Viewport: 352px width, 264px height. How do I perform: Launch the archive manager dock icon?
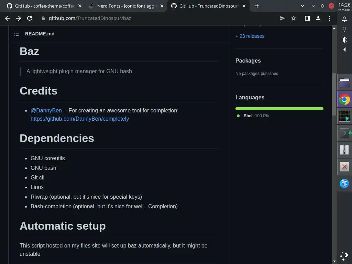point(344,150)
